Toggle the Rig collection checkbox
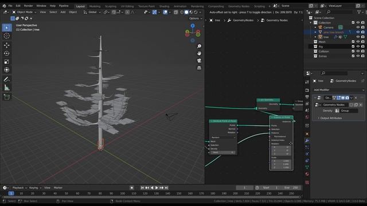Viewport: 367px width, 206px height. click(353, 46)
